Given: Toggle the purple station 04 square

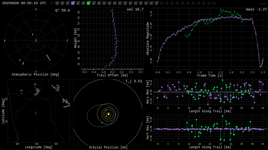Looking at the screenshot, I should tap(73, 3).
